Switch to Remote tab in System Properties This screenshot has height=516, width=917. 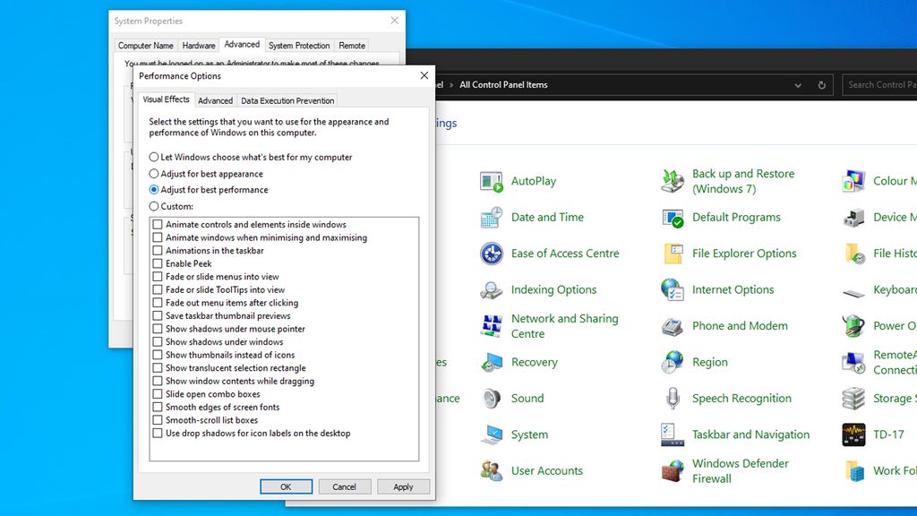pyautogui.click(x=352, y=46)
